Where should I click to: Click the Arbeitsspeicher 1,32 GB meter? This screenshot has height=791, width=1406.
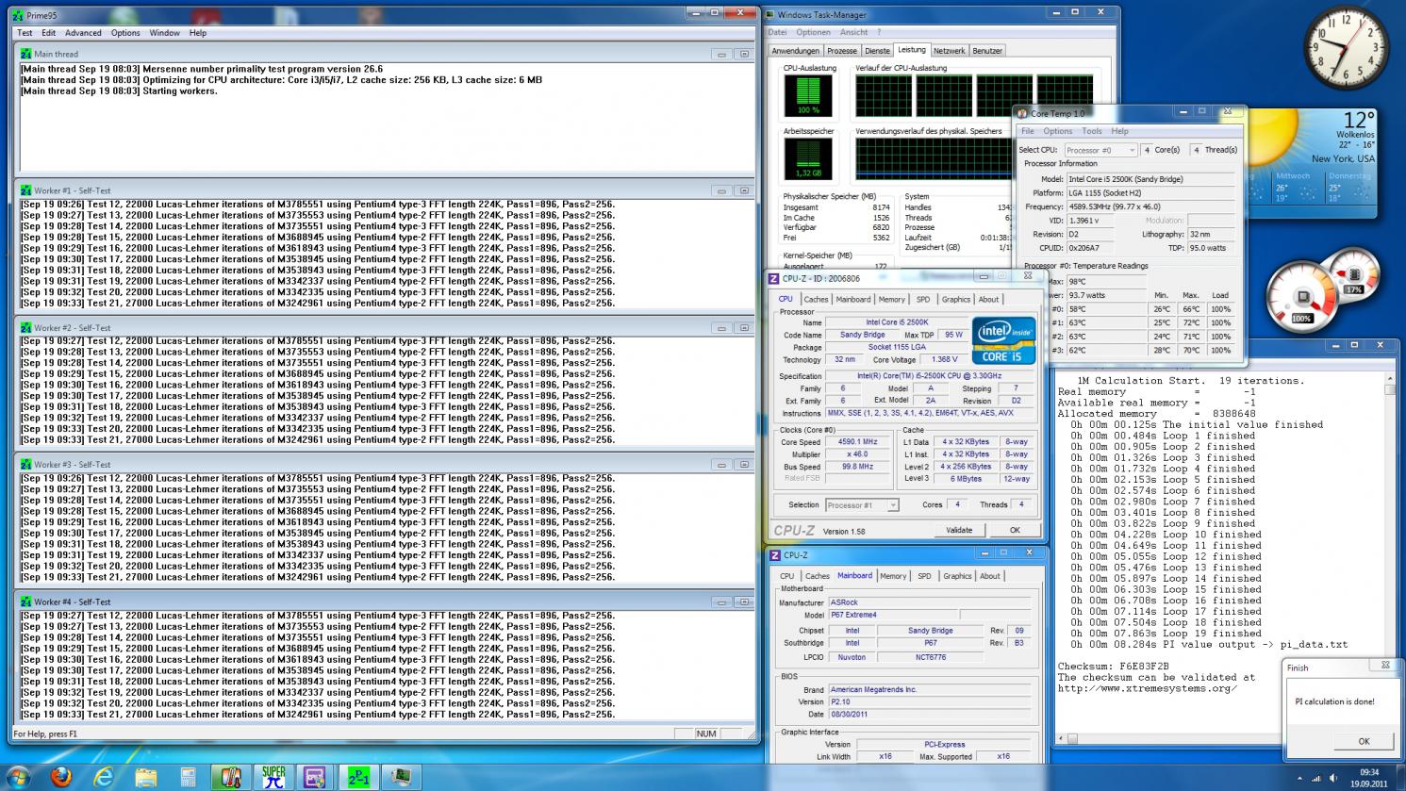coord(809,158)
